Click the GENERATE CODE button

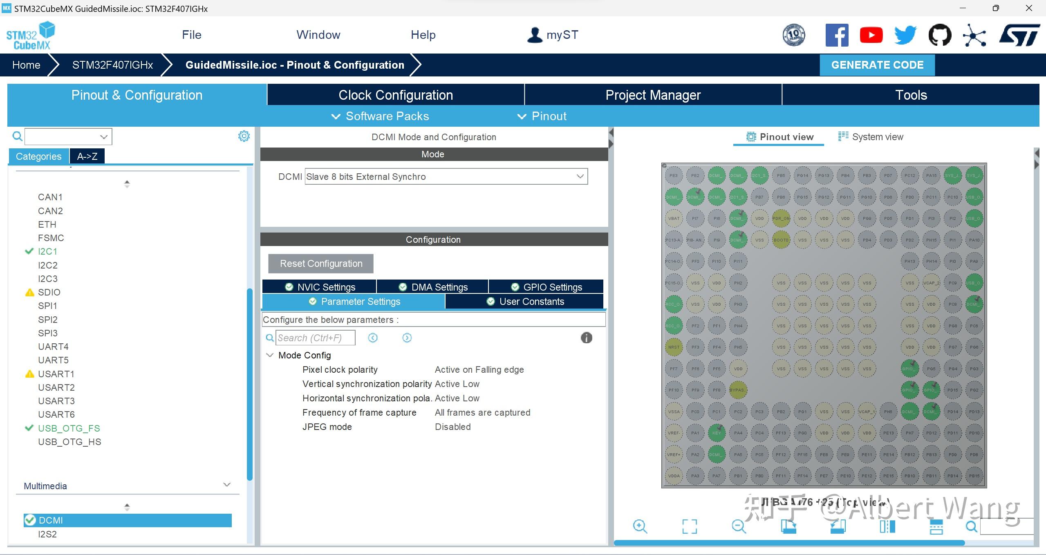point(877,65)
